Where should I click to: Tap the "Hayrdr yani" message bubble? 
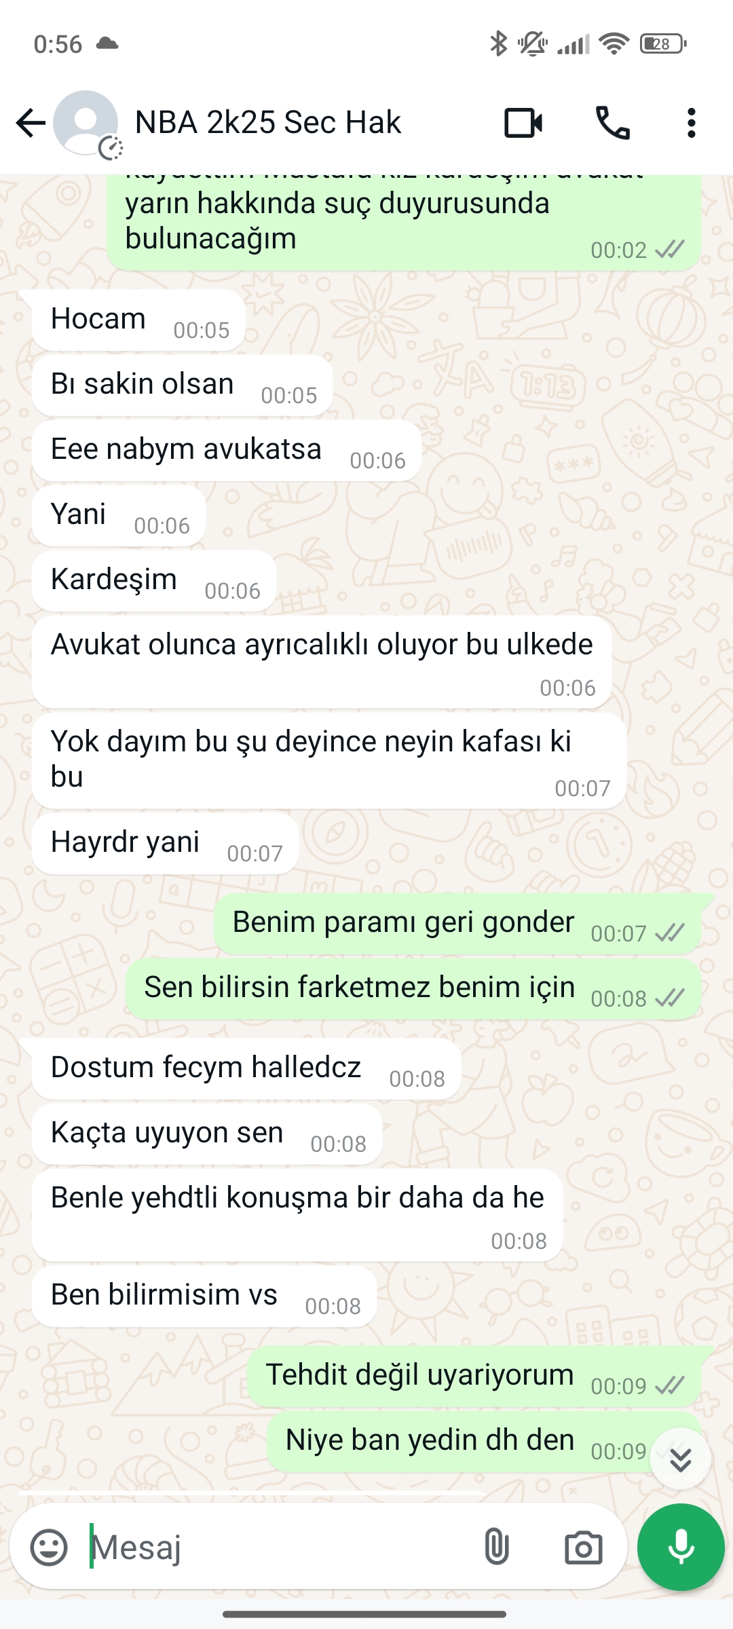(165, 843)
